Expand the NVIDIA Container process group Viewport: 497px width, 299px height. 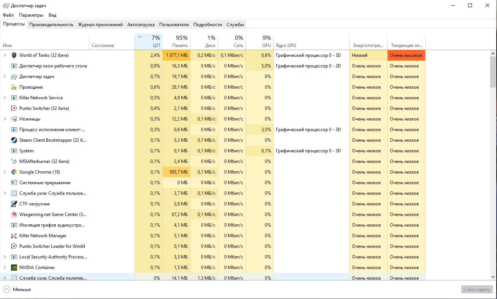click(x=5, y=268)
